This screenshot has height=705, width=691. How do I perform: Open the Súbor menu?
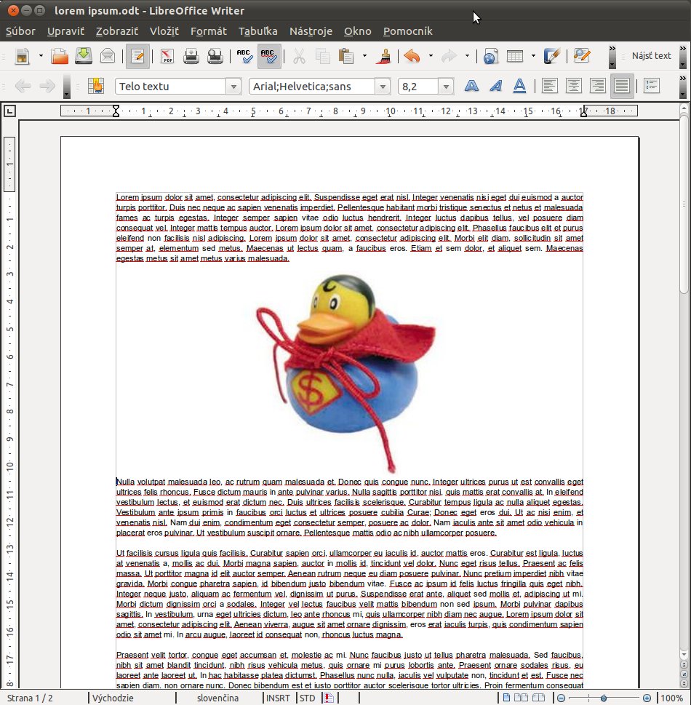[x=20, y=31]
